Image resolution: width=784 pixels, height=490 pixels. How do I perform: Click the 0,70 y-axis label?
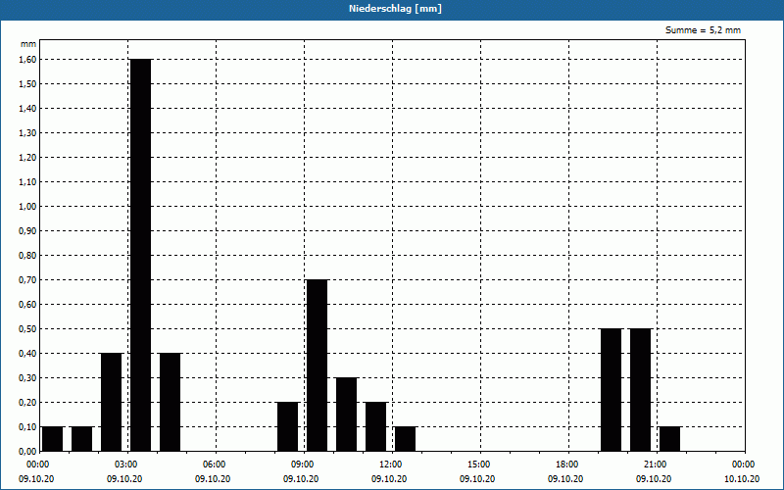(27, 280)
